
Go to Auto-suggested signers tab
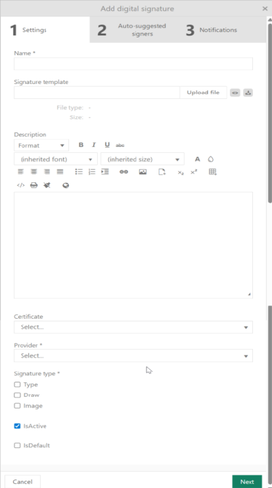point(134,30)
